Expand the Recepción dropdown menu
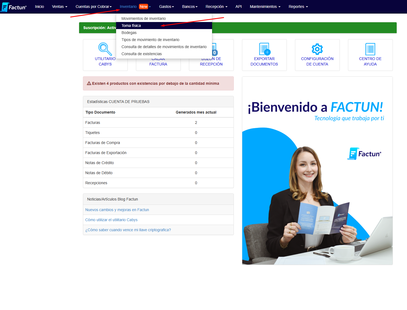This screenshot has width=407, height=310. coord(216,7)
